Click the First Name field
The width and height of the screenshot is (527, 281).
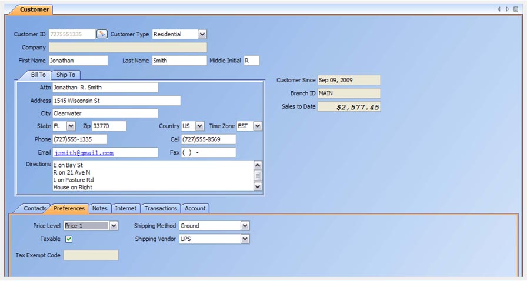point(78,61)
